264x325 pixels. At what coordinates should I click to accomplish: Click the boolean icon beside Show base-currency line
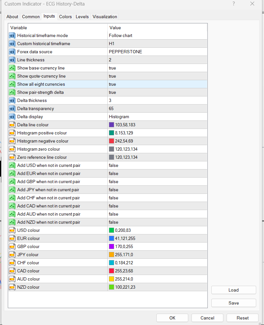coord(12,68)
